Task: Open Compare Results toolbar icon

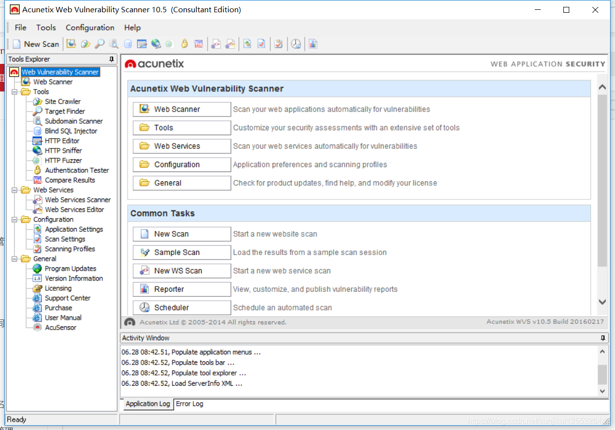Action: click(x=198, y=44)
